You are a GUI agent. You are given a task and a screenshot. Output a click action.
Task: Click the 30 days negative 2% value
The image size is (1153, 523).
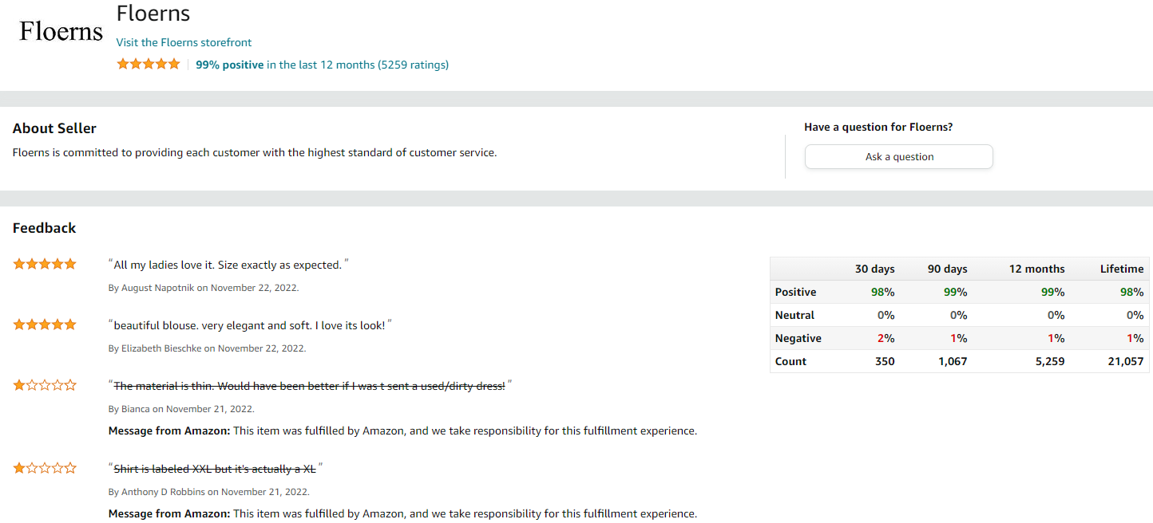point(886,338)
